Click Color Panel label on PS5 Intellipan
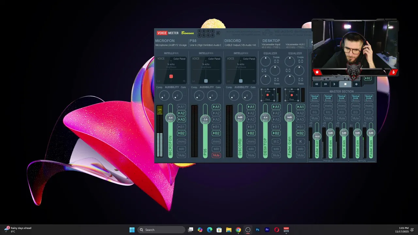This screenshot has width=418, height=235. [214, 59]
